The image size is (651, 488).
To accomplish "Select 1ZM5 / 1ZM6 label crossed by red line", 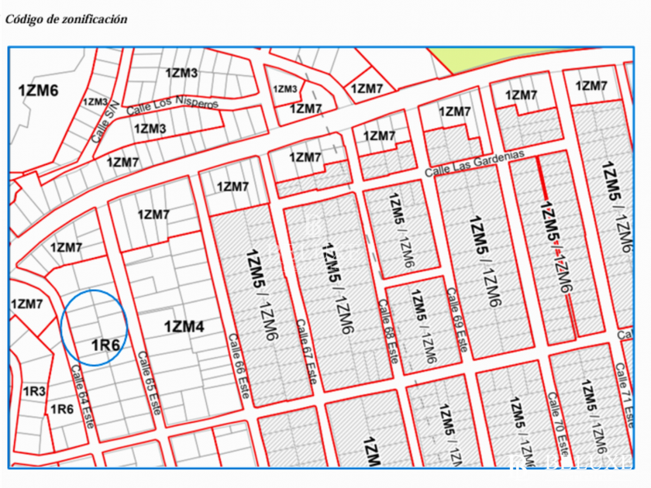I will click(x=557, y=247).
